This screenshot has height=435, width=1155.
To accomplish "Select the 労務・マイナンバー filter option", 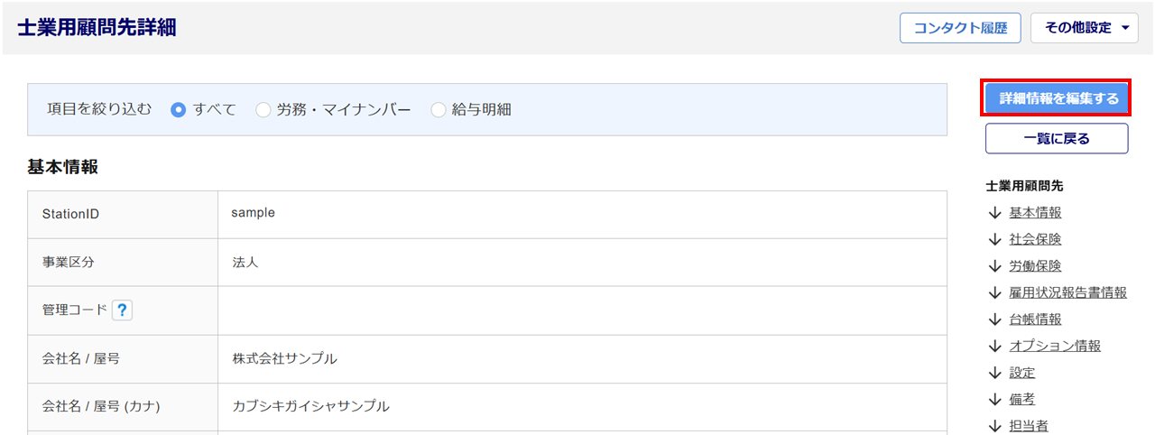I will 263,110.
